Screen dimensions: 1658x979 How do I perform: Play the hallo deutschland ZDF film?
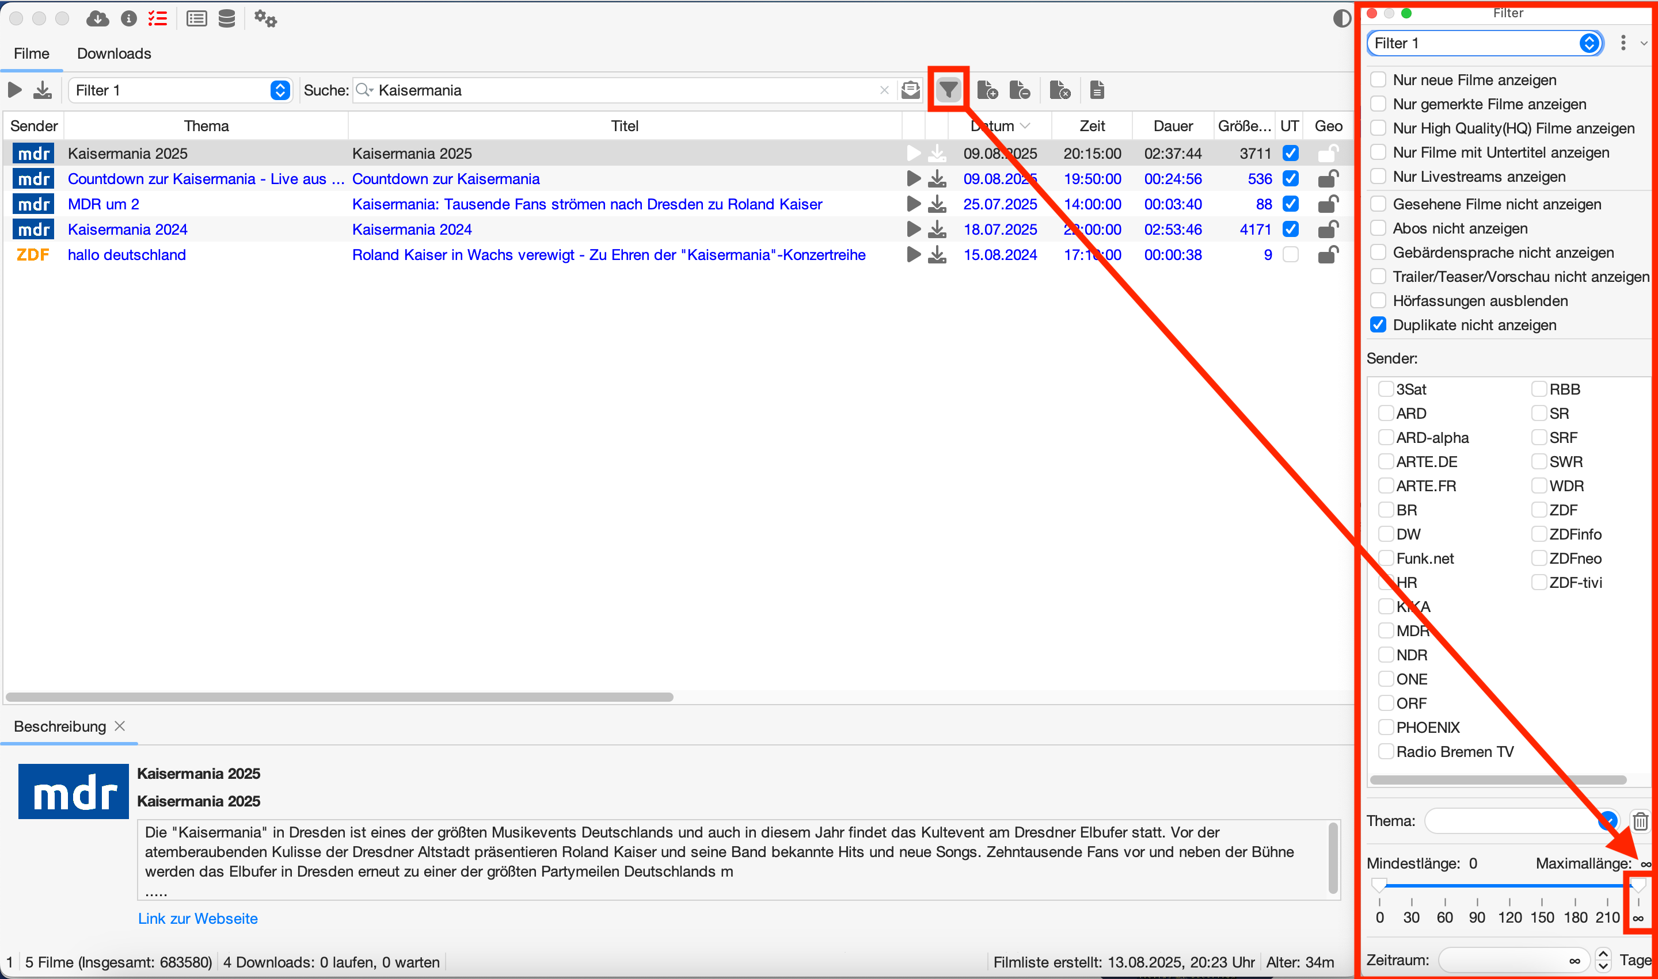[x=914, y=255]
